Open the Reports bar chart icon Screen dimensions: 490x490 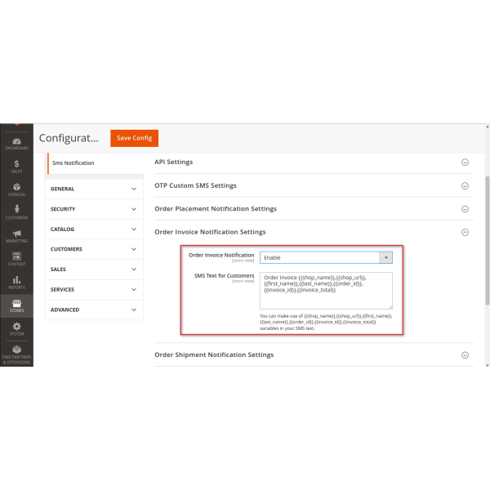pyautogui.click(x=16, y=282)
